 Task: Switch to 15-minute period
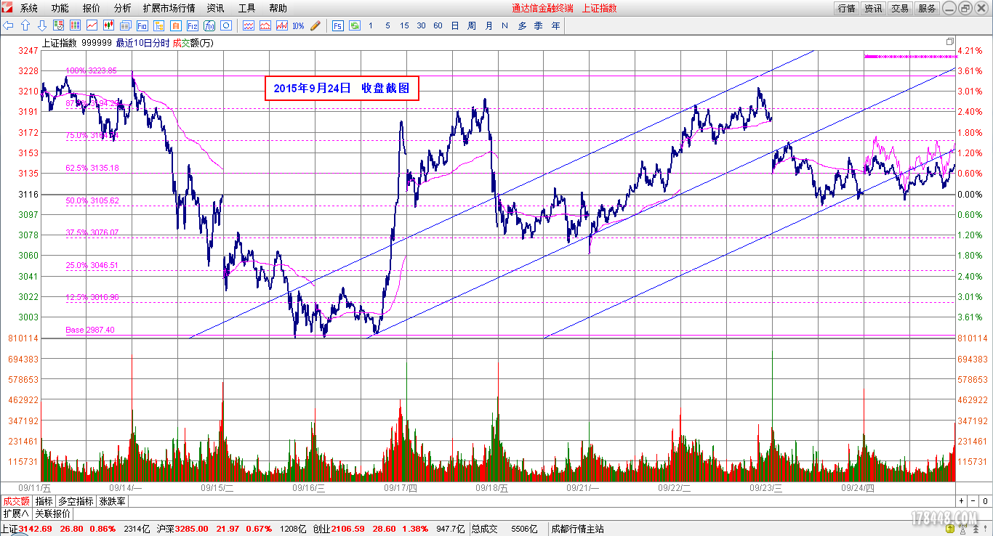coord(404,25)
